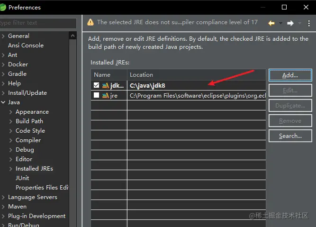Click the Remove button
This screenshot has height=227, width=316.
pyautogui.click(x=290, y=121)
